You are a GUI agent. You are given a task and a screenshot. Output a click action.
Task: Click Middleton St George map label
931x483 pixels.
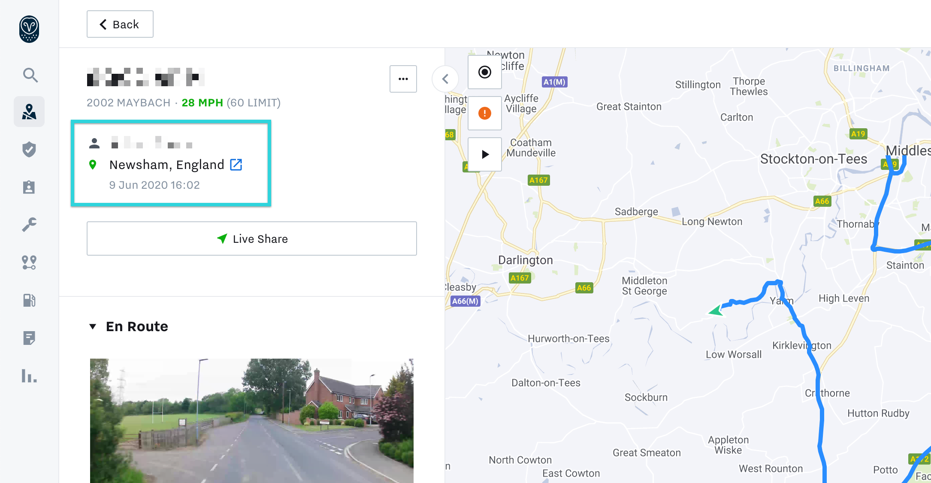644,286
